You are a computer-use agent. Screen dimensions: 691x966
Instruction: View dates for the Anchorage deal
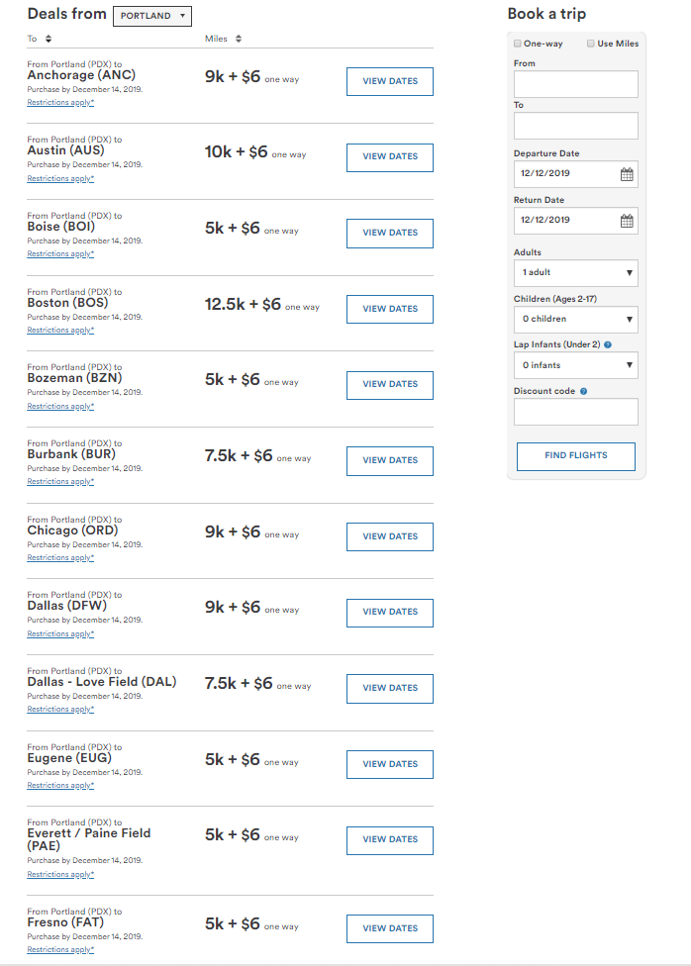[389, 81]
